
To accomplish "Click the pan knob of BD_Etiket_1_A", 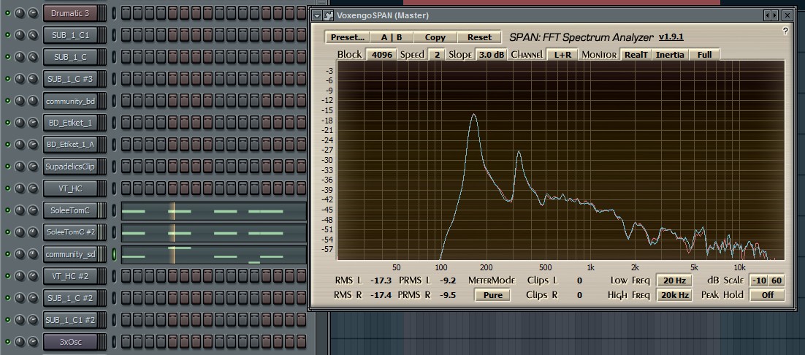I will (x=20, y=145).
